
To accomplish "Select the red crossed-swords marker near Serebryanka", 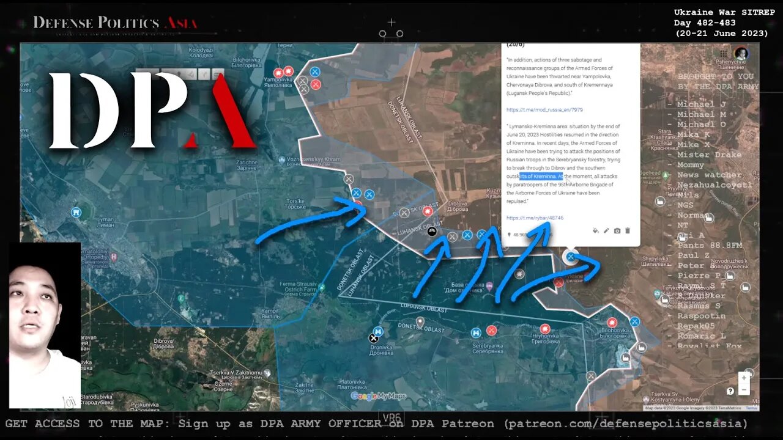I will click(x=491, y=331).
